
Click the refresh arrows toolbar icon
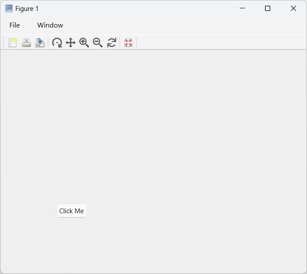[112, 42]
